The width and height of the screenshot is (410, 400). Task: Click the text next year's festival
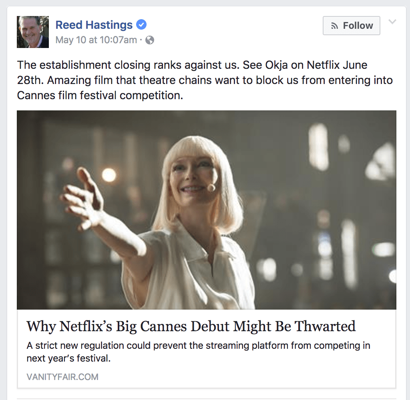68,358
